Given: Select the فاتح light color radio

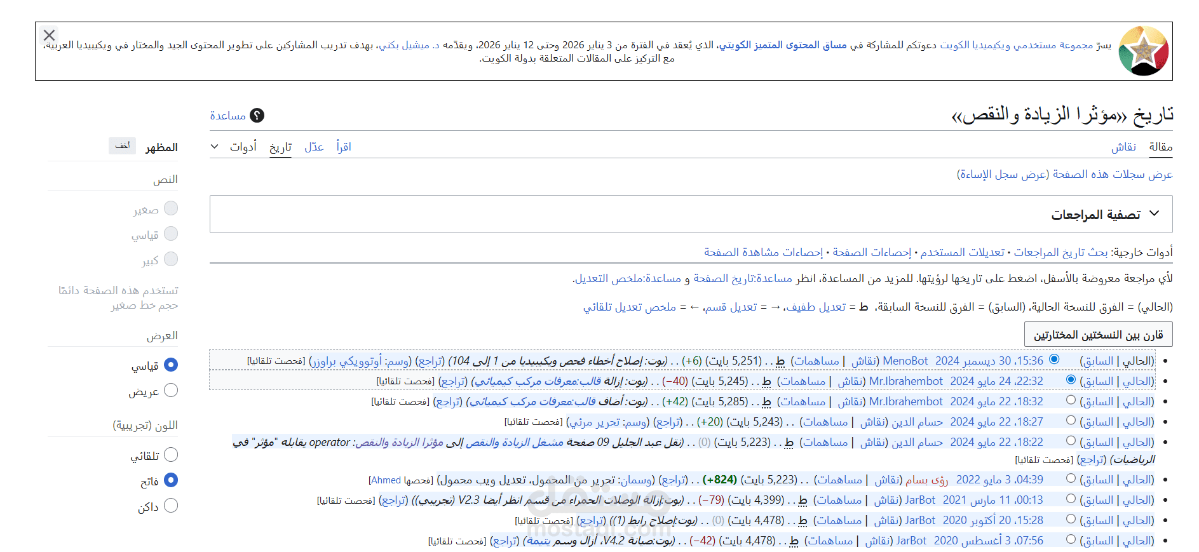Looking at the screenshot, I should 171,480.
